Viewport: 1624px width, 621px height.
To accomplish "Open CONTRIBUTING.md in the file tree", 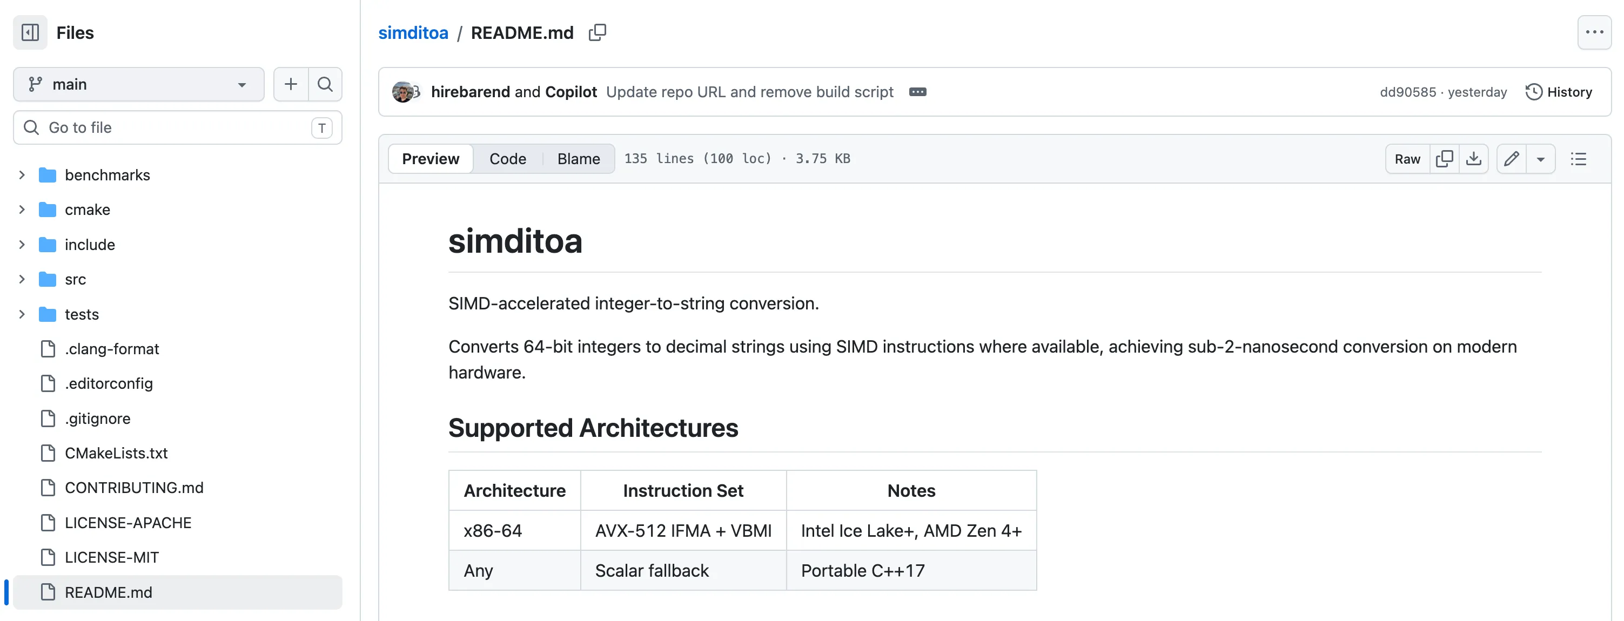I will pos(135,488).
